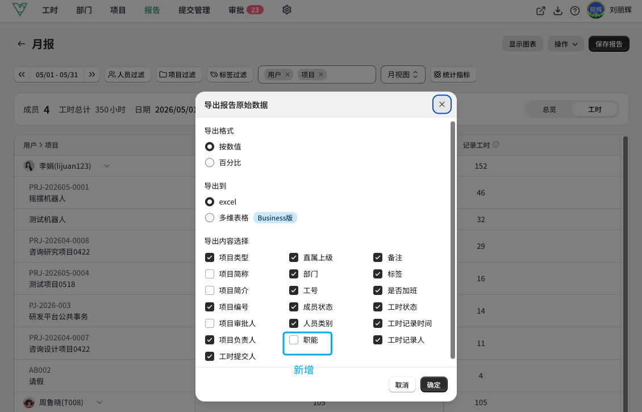
Task: Uncheck the 直属上级 checkbox
Action: point(294,257)
